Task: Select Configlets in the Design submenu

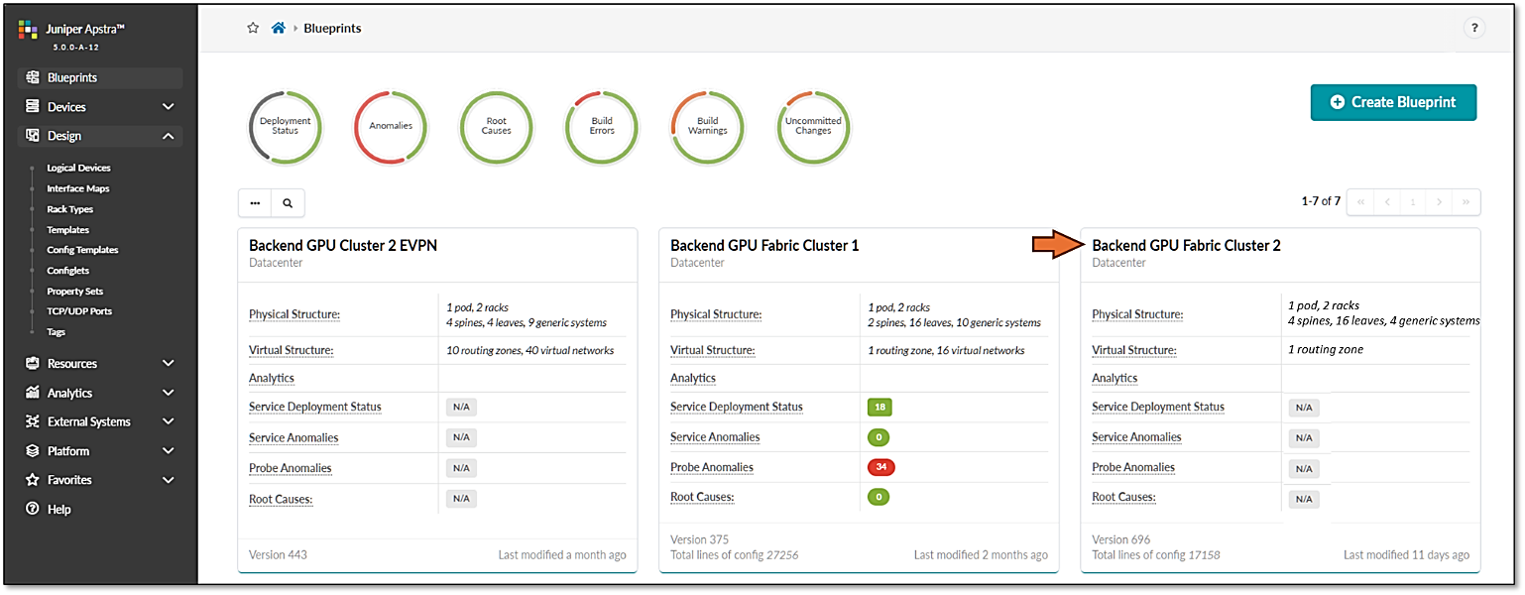Action: click(x=67, y=271)
